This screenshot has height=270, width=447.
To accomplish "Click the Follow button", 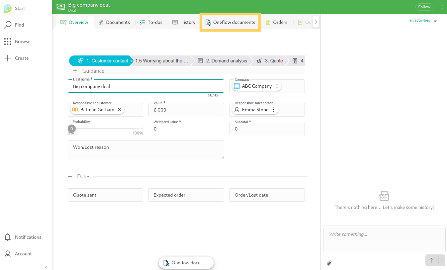I will coord(424,7).
